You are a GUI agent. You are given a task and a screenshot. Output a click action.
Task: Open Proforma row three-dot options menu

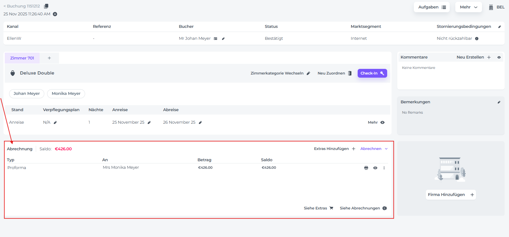[384, 168]
